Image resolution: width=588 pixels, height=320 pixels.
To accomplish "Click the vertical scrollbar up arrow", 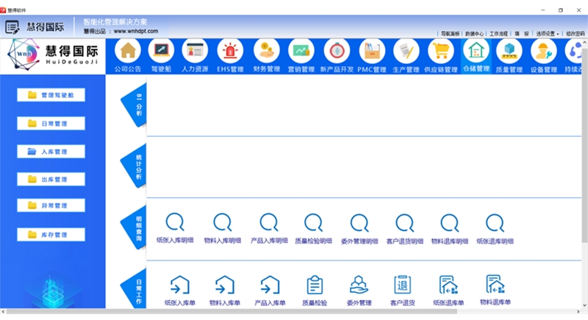I will (x=584, y=43).
